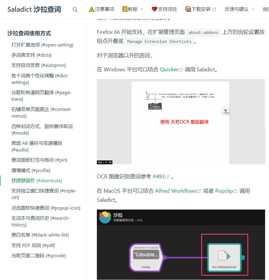
Task: Click the search magnifier icon in header
Action: point(75,10)
